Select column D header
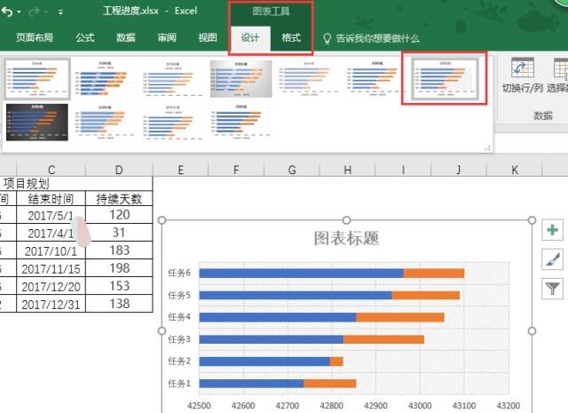The height and width of the screenshot is (413, 568). [119, 170]
